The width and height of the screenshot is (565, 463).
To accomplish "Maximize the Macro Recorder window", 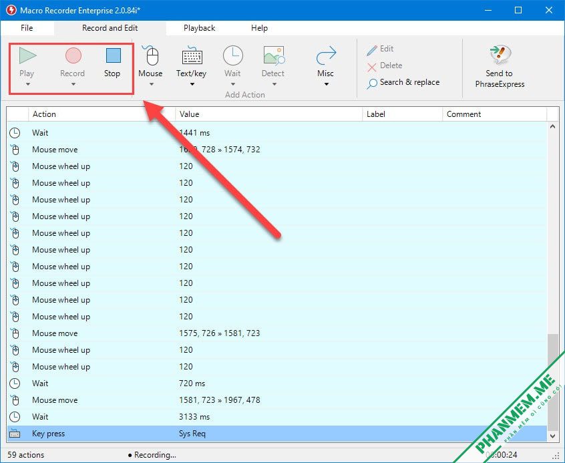I will click(518, 10).
